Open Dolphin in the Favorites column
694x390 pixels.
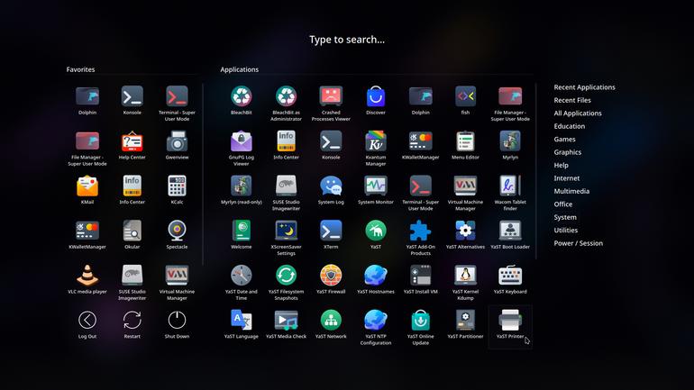87,101
